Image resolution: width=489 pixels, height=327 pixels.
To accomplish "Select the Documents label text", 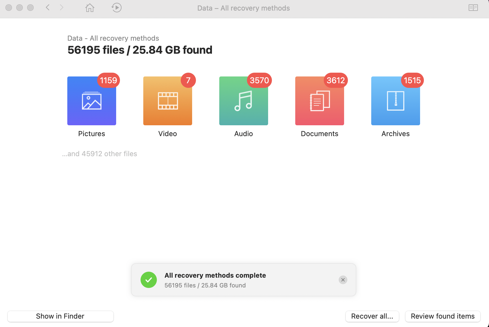I will pos(319,133).
